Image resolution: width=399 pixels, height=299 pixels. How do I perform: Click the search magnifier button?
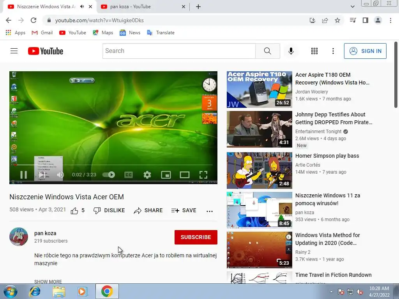(267, 51)
